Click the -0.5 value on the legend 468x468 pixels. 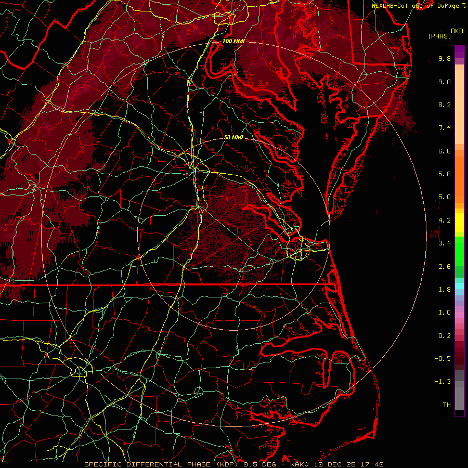tap(443, 359)
